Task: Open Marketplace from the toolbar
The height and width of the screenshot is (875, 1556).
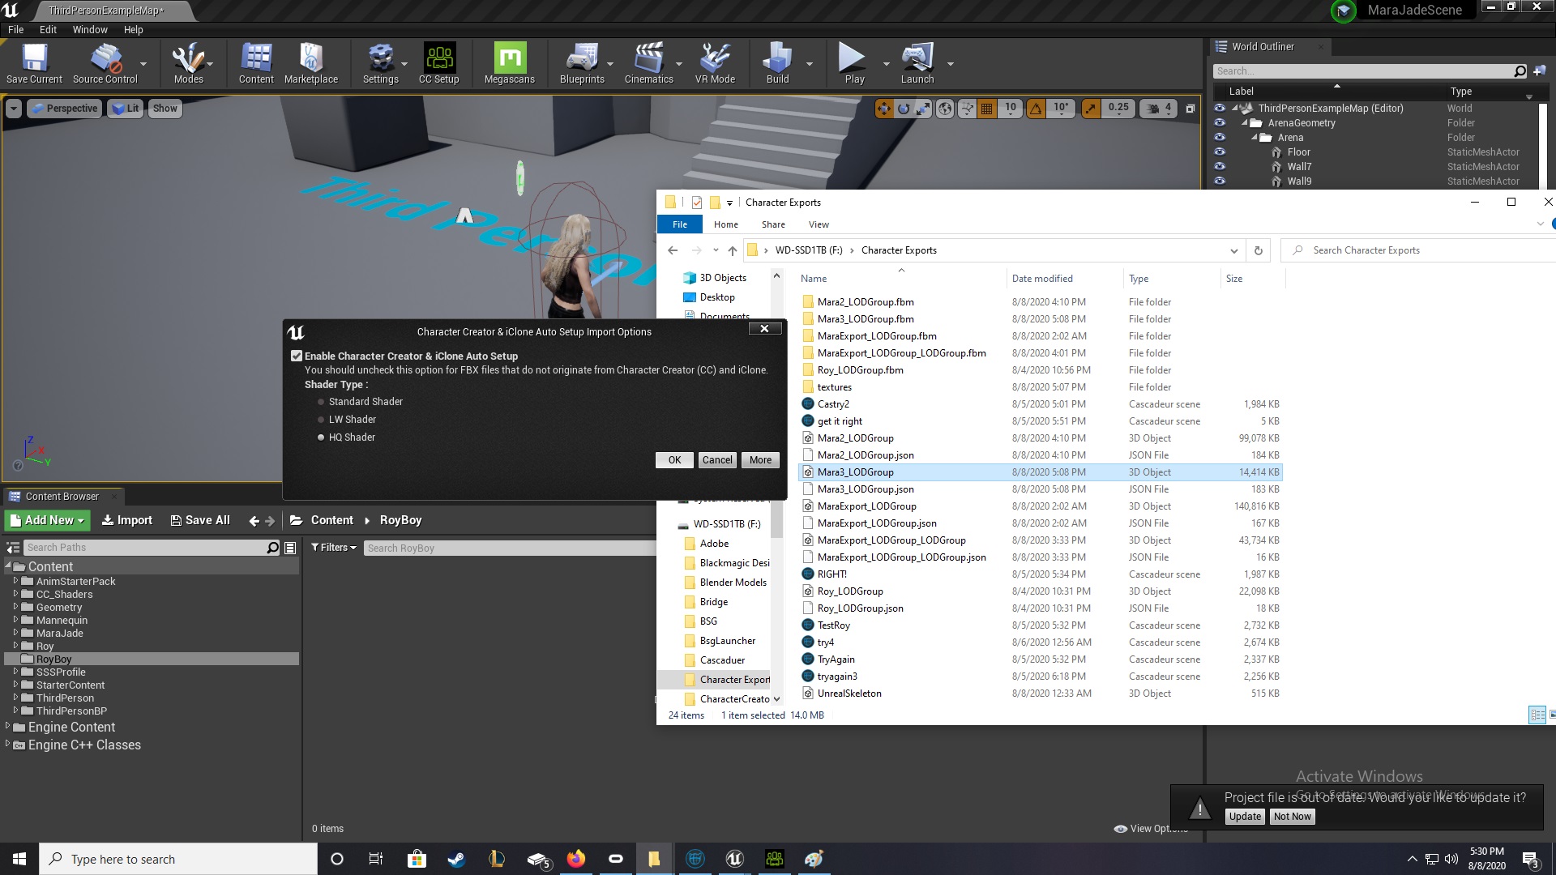Action: point(311,63)
